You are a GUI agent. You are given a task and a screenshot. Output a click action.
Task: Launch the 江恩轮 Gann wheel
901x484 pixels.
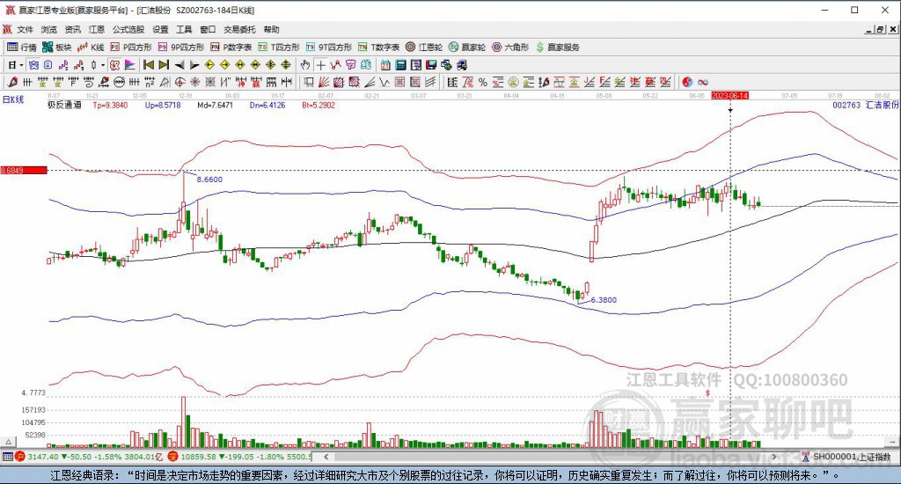[424, 48]
